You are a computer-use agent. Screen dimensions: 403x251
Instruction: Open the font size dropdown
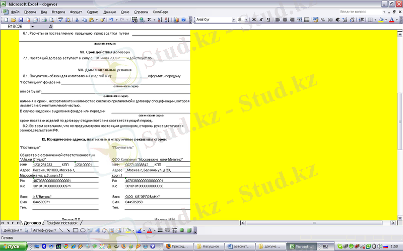coord(246,20)
